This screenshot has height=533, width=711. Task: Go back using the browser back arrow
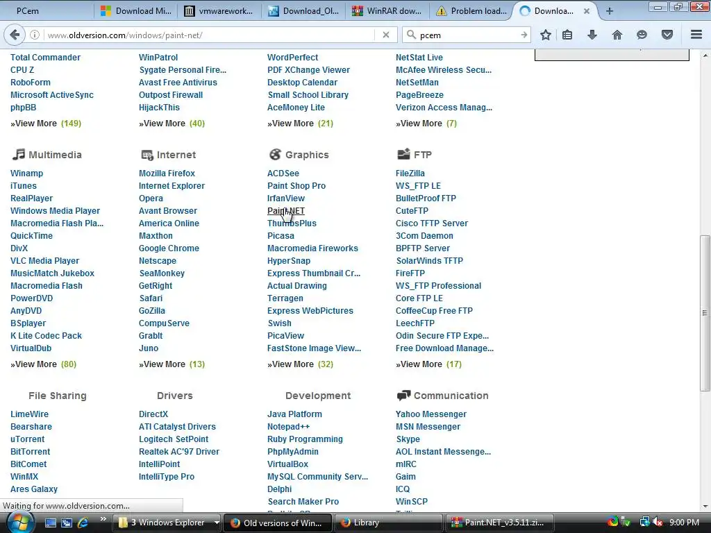(15, 35)
